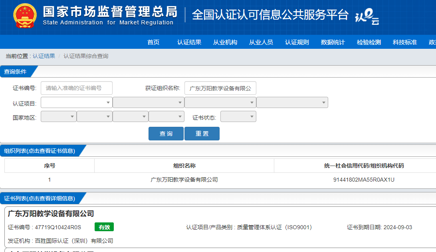Open the 证书状态 dropdown

pyautogui.click(x=238, y=116)
